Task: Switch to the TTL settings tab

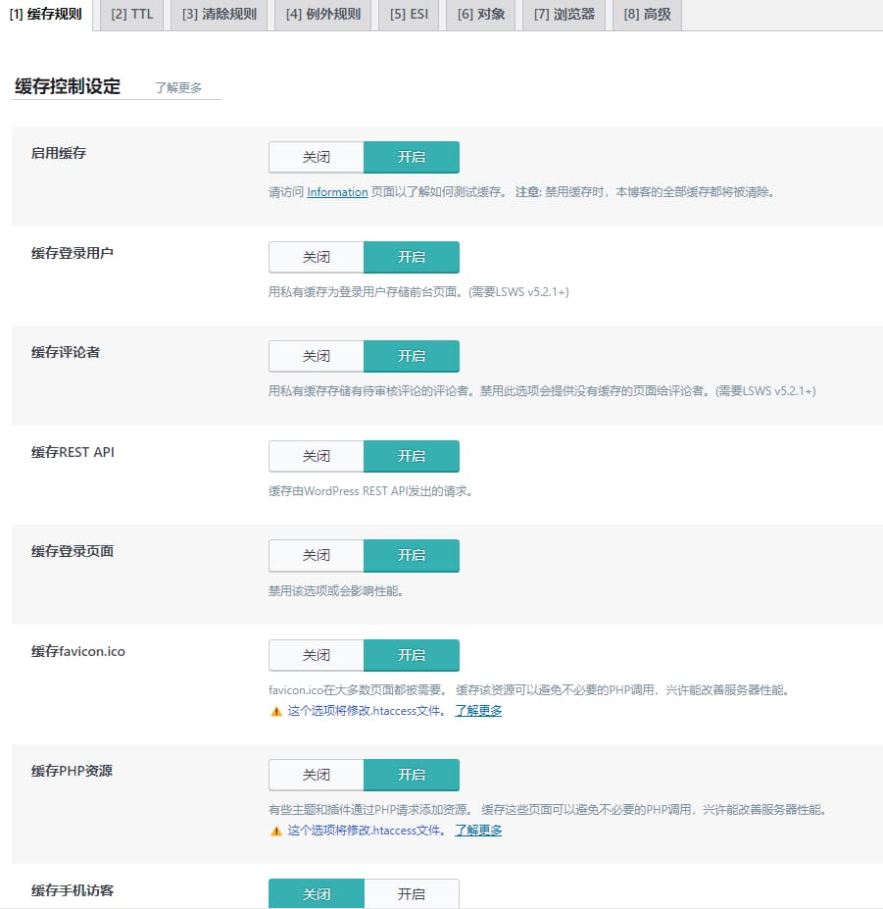Action: point(130,15)
